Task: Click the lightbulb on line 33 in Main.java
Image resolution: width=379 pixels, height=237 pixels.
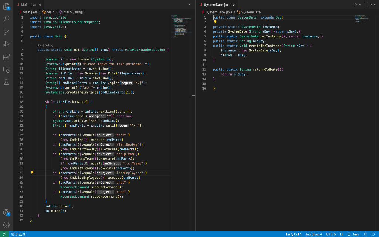Action: (x=32, y=173)
